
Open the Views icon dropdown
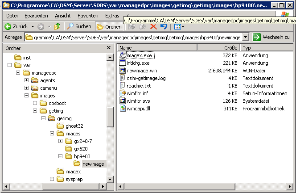click(x=179, y=27)
